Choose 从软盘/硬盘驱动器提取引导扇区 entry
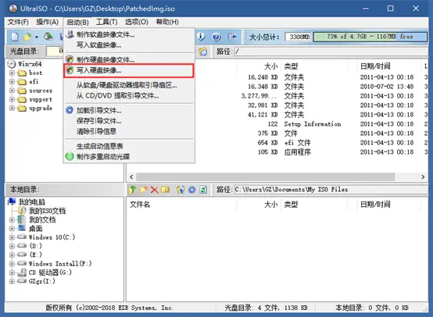Screen dimensions: 433x317 (x=129, y=85)
